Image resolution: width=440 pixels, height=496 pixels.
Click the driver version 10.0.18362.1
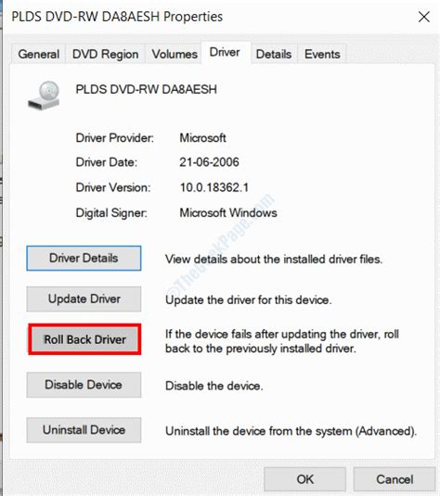tap(214, 187)
